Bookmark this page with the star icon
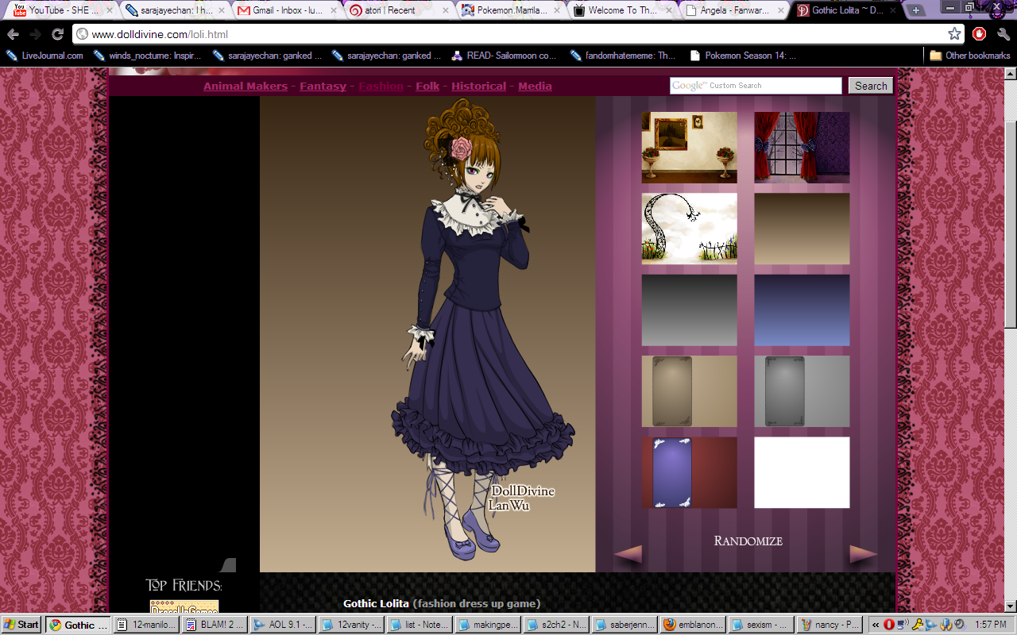 click(x=954, y=34)
